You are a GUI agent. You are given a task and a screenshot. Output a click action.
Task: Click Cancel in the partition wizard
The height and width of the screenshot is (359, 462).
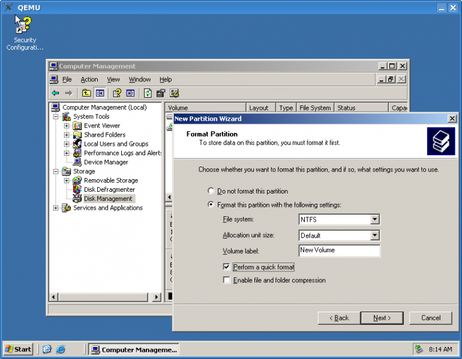[x=431, y=318]
